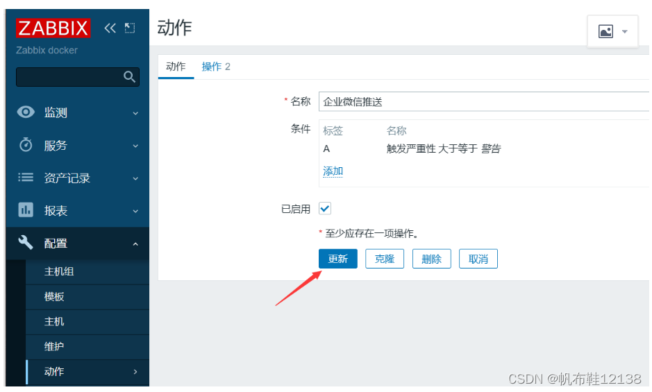Viewport: 652px width, 392px height.
Task: Focus the 名称 input field
Action: coord(483,101)
